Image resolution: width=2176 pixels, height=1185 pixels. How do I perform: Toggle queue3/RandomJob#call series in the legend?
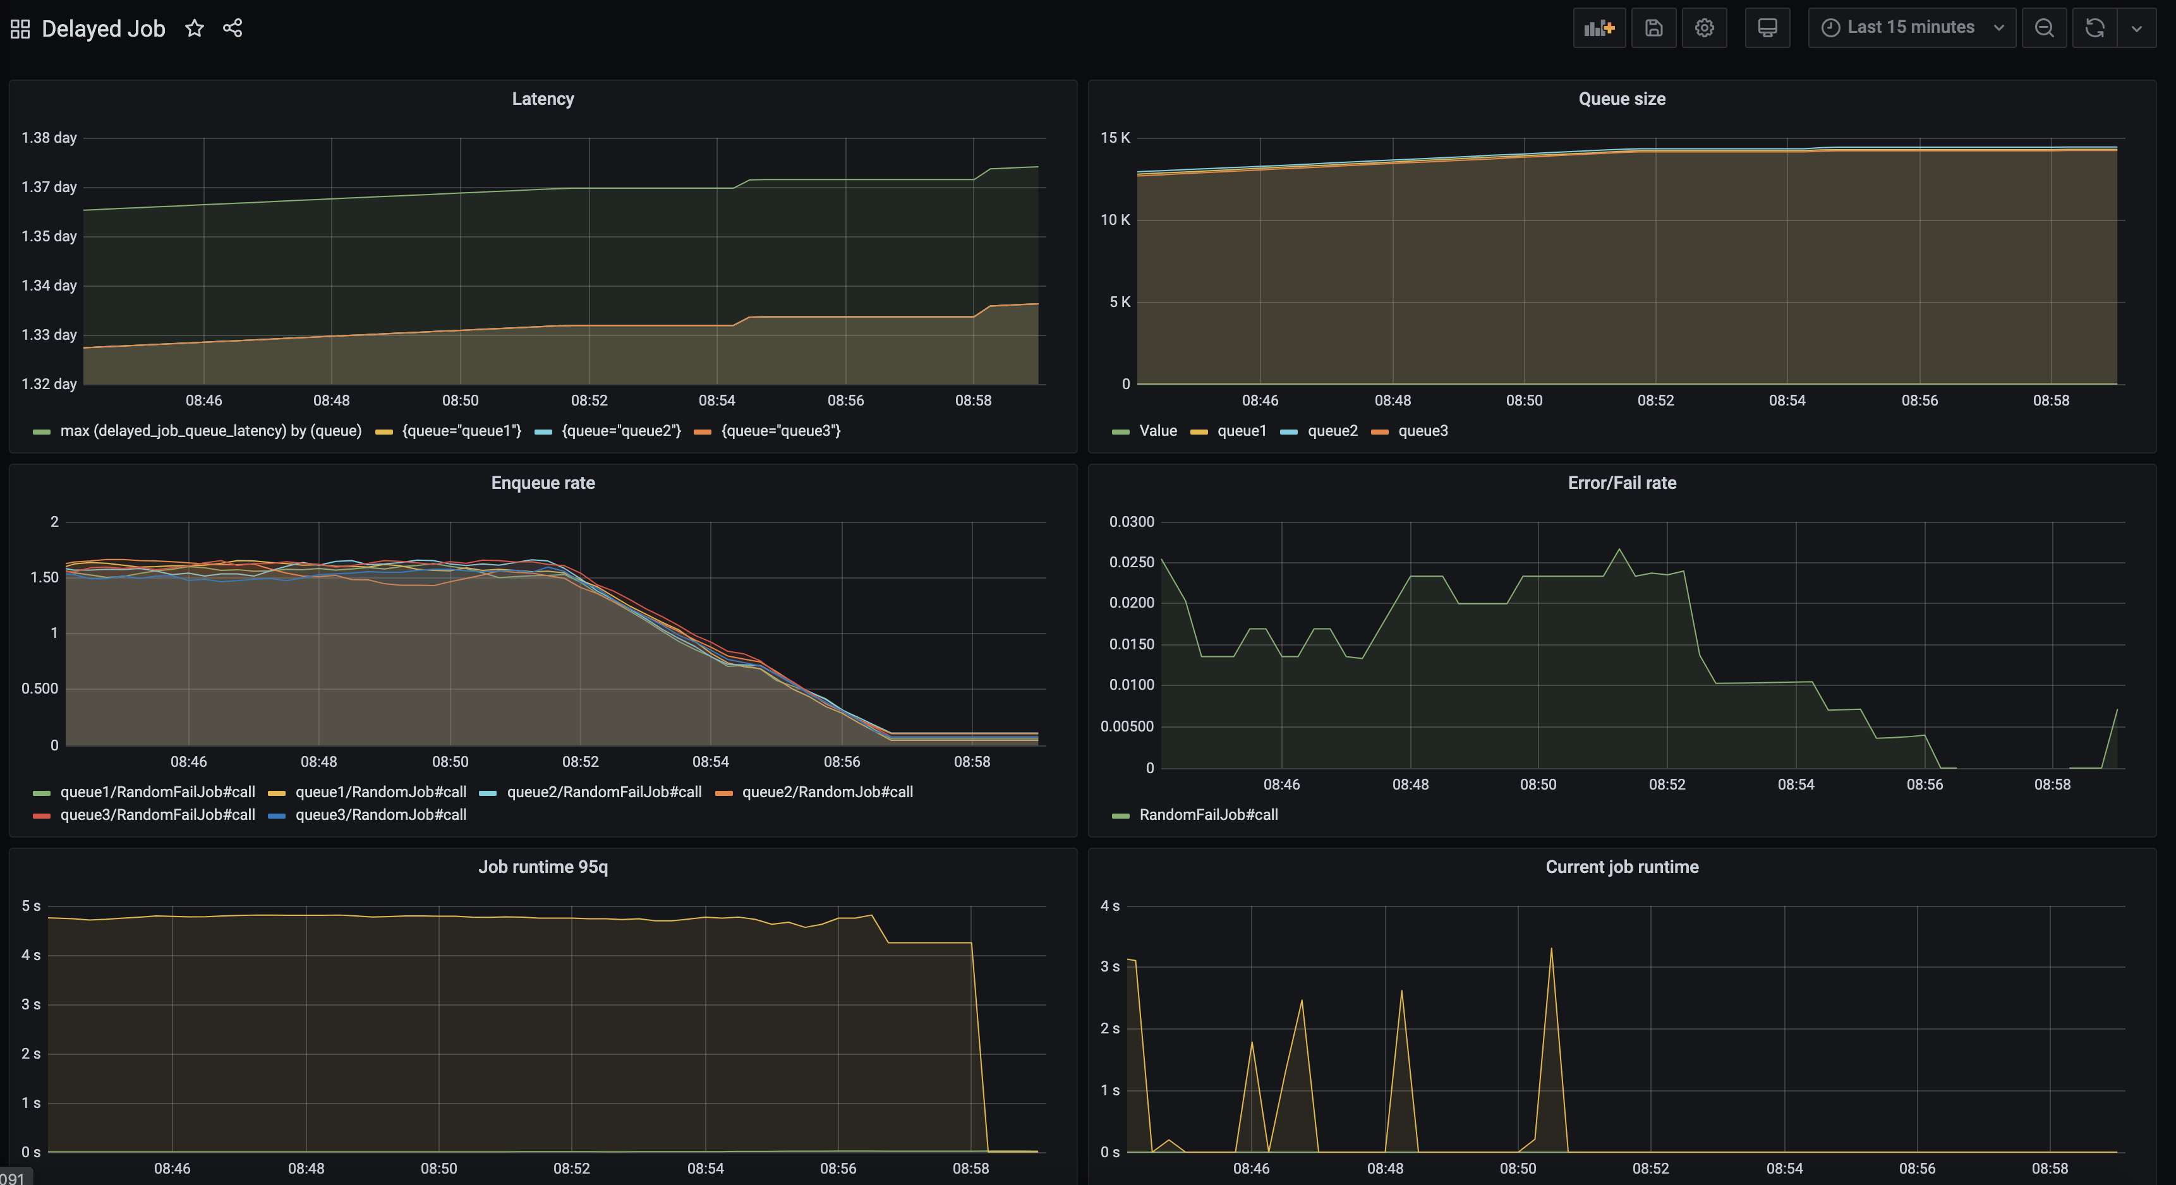click(x=380, y=815)
